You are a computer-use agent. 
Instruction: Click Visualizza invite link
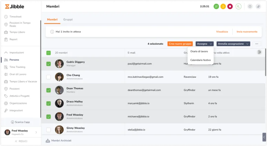pos(222,32)
